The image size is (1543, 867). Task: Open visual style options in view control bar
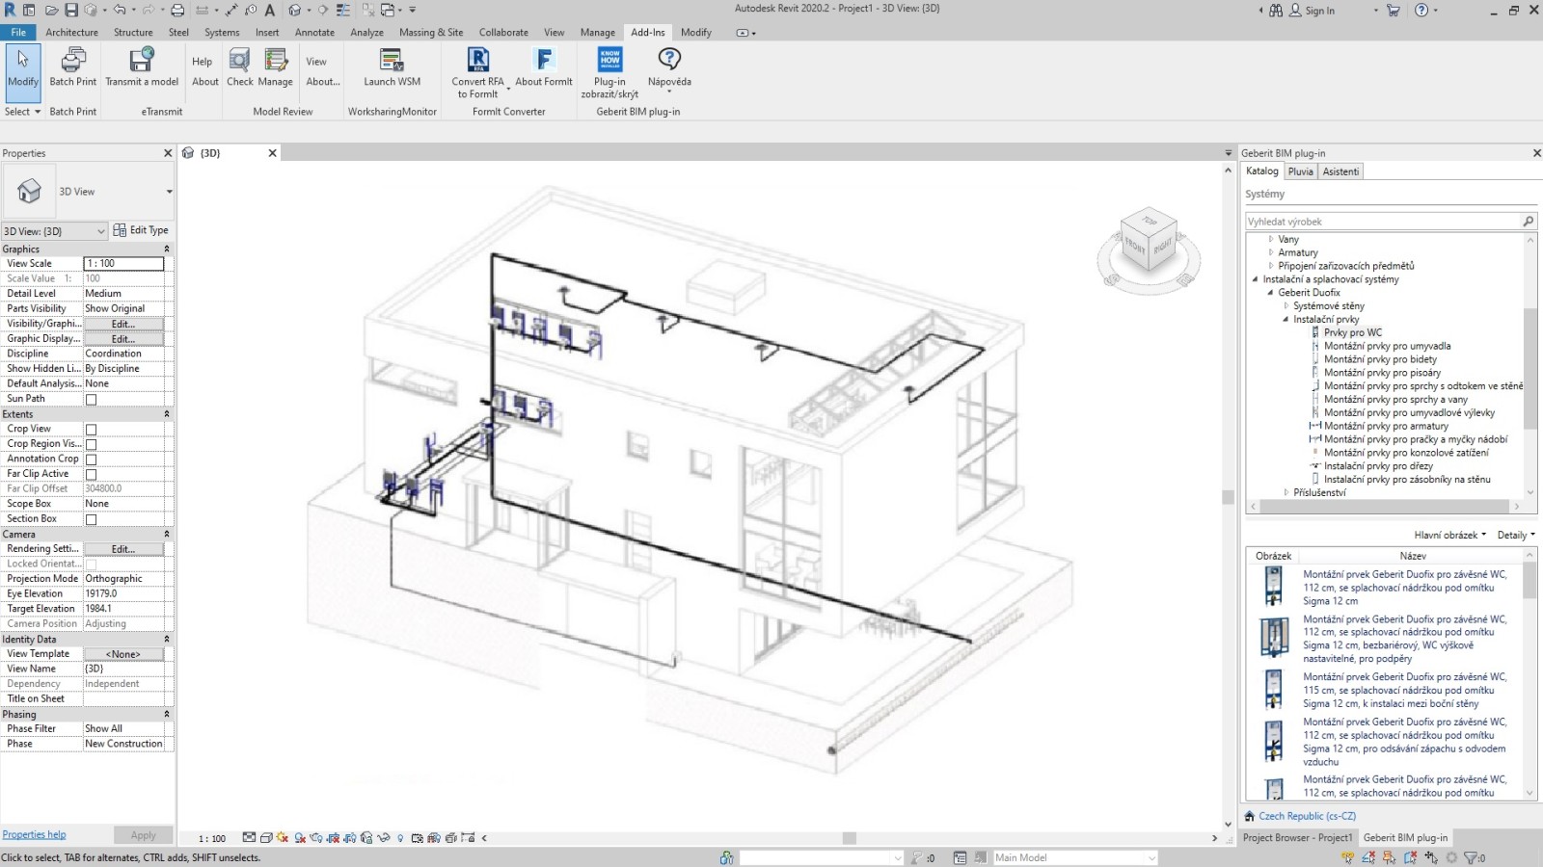(x=266, y=835)
